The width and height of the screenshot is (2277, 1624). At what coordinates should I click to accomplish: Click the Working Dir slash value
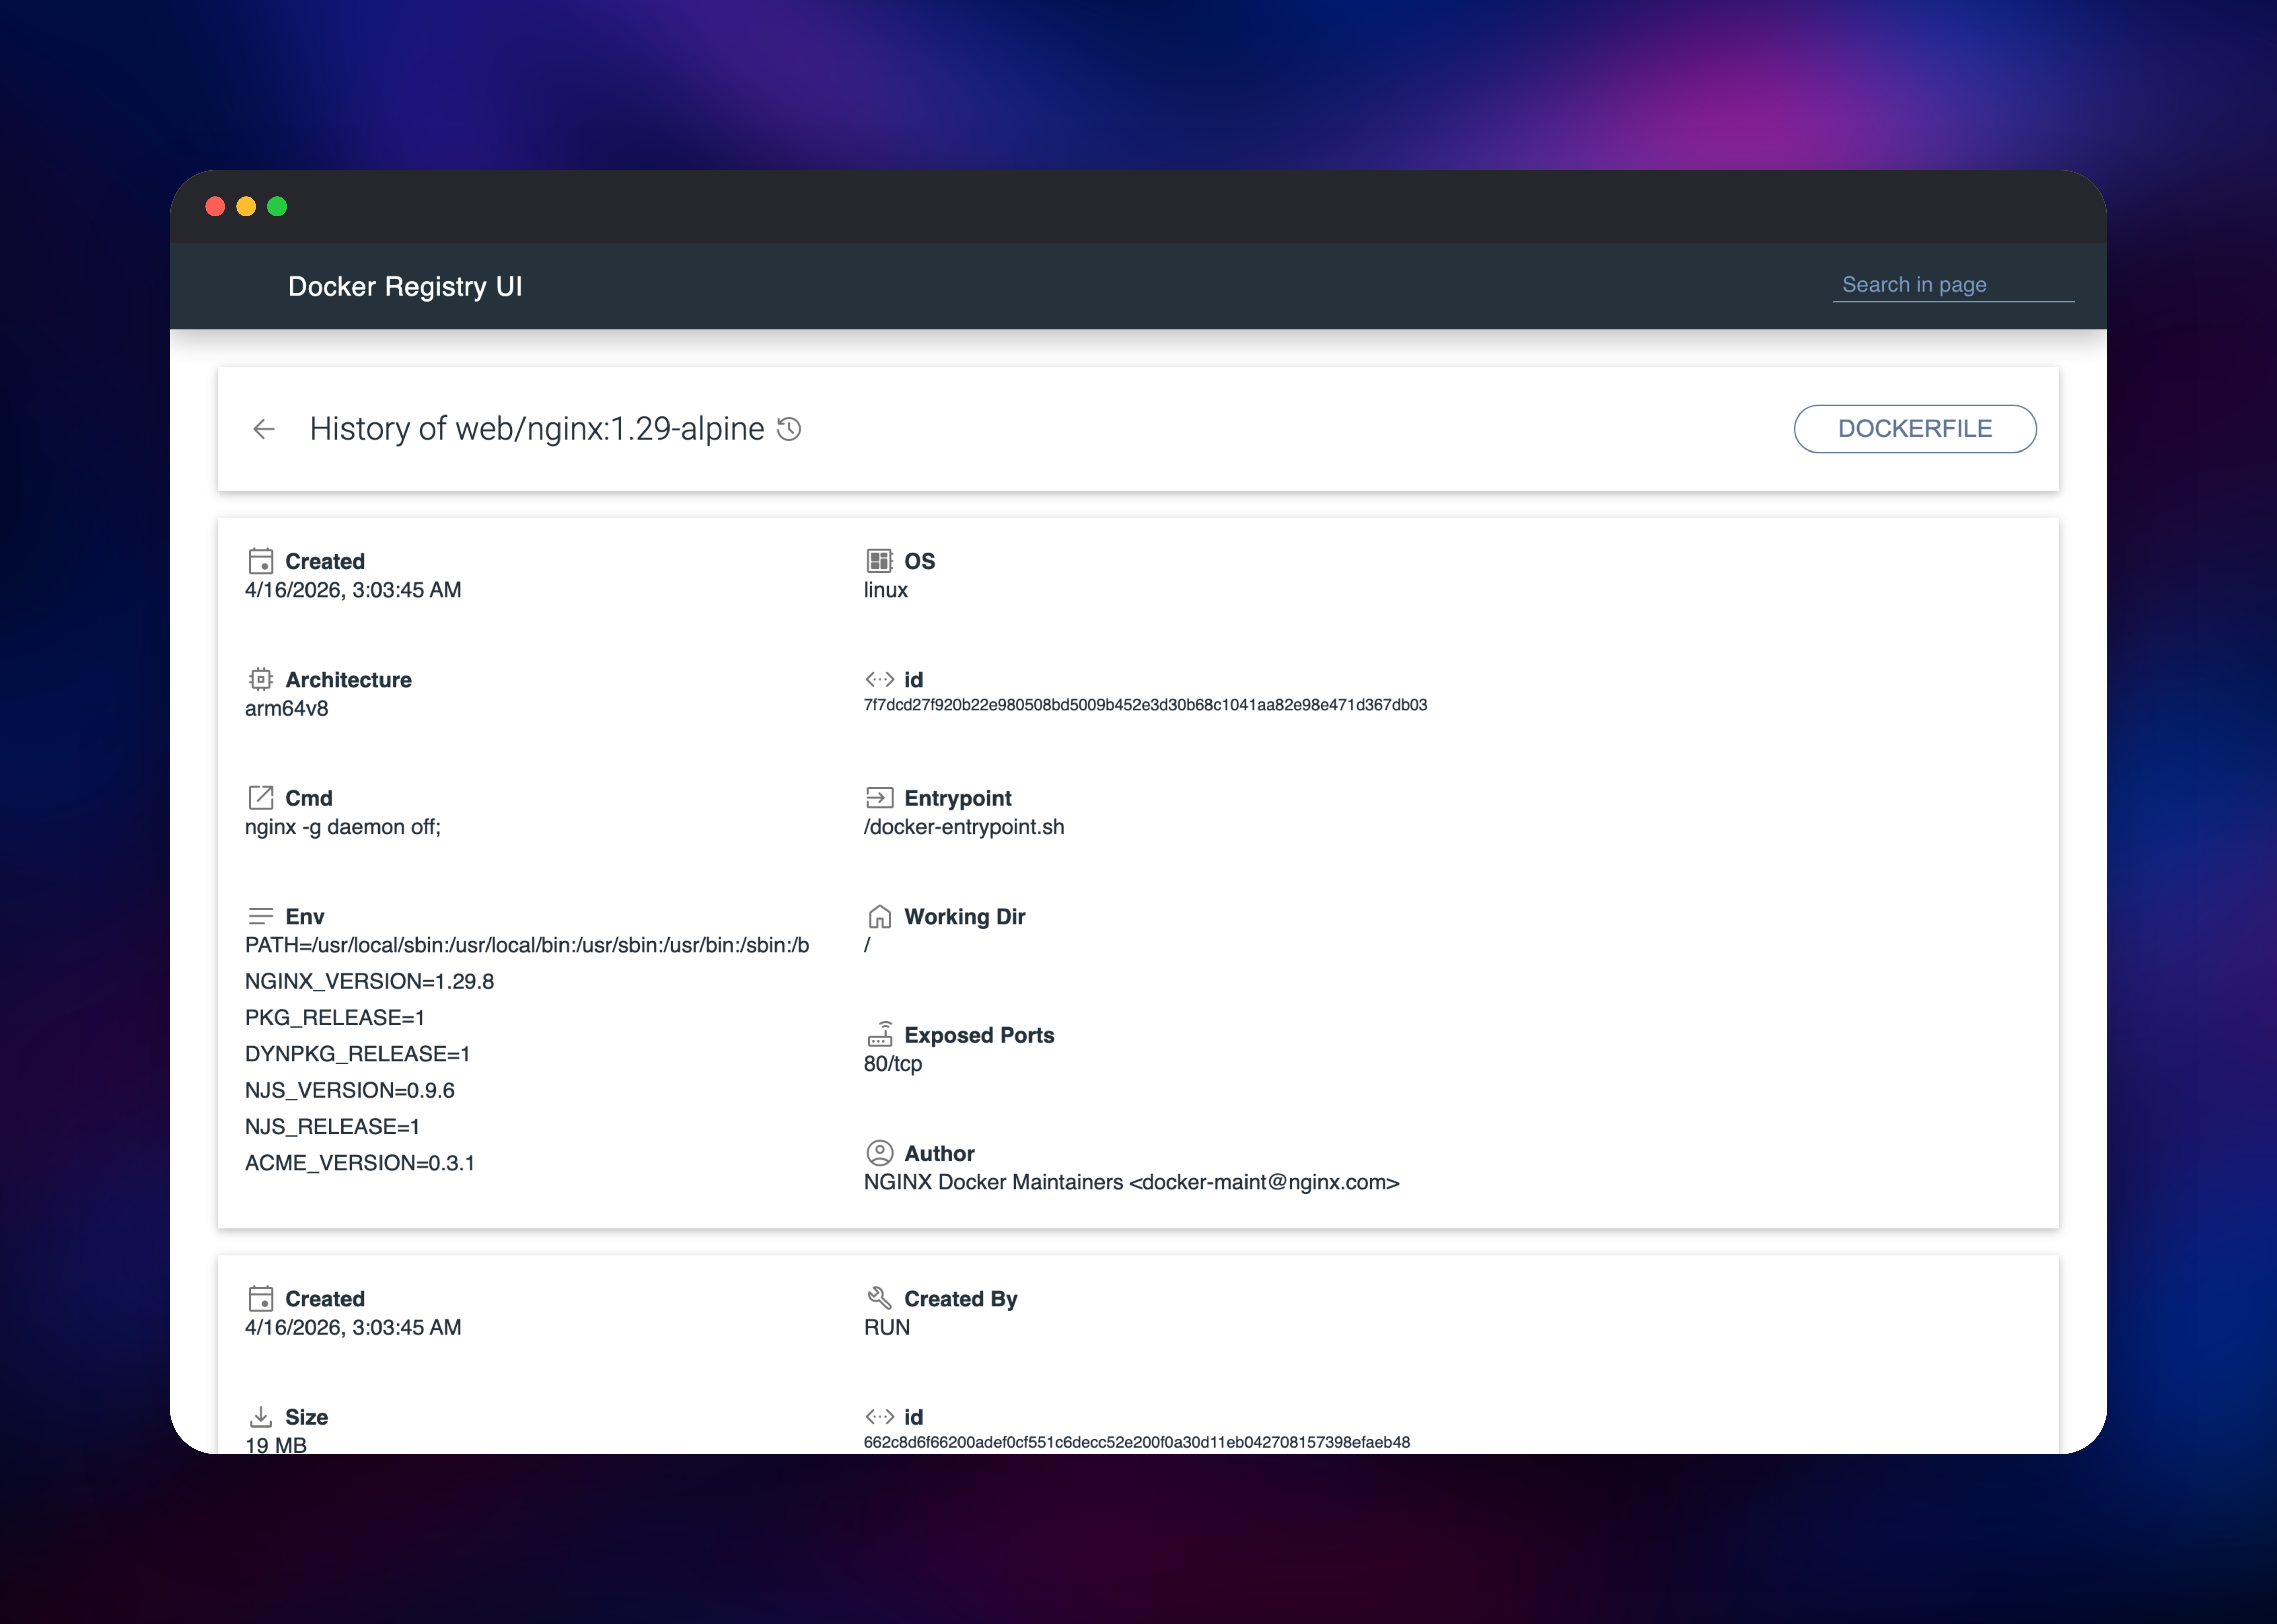[867, 945]
